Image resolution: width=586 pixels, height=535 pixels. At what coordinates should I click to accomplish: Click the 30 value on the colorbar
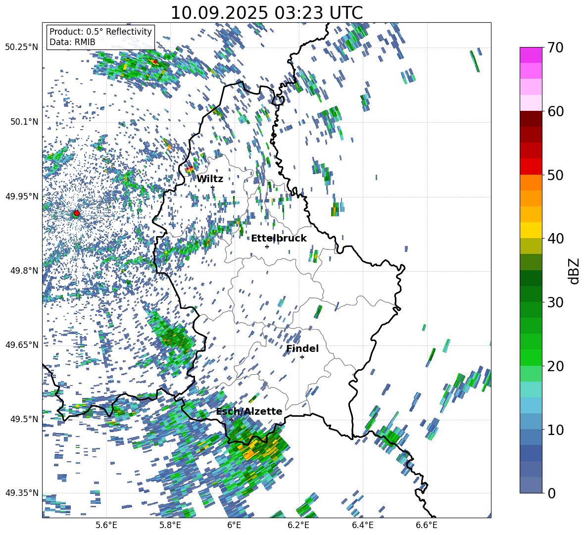[x=555, y=302]
